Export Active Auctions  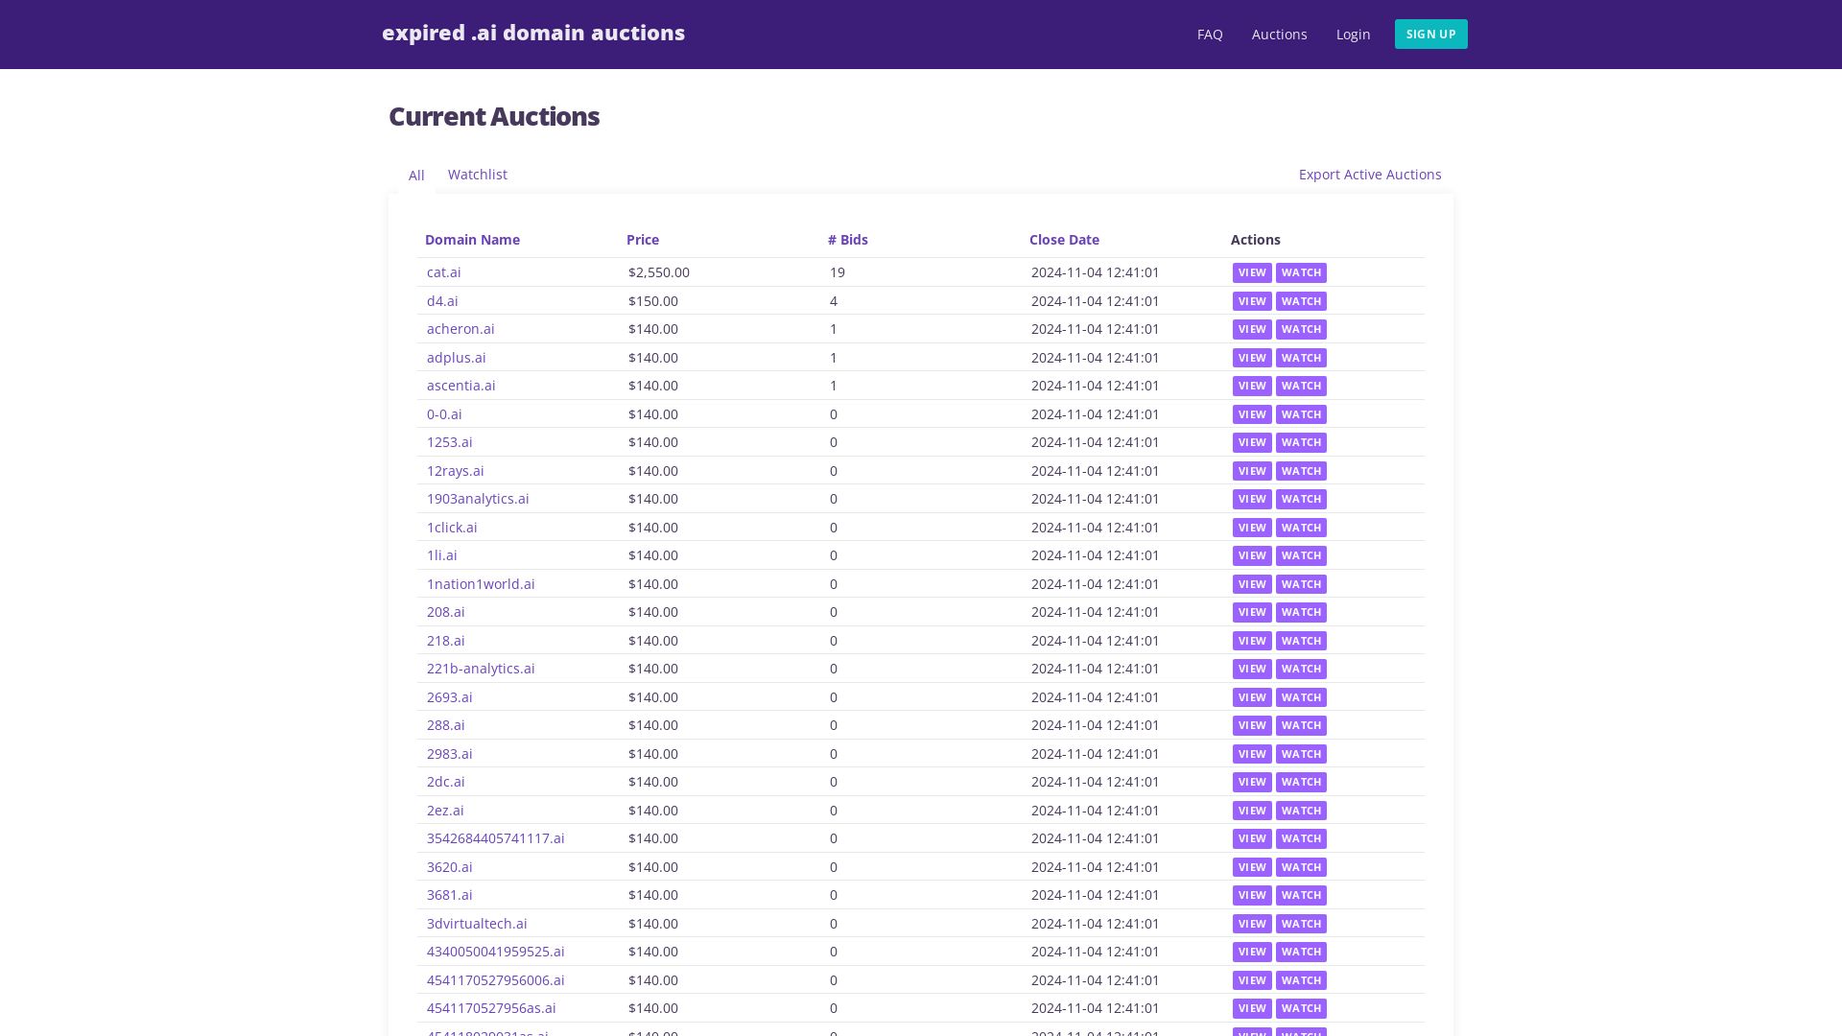(1369, 175)
